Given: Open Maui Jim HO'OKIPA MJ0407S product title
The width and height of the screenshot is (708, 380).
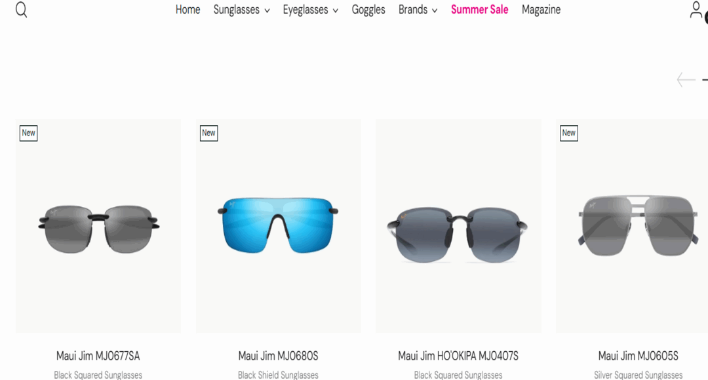Looking at the screenshot, I should 458,356.
